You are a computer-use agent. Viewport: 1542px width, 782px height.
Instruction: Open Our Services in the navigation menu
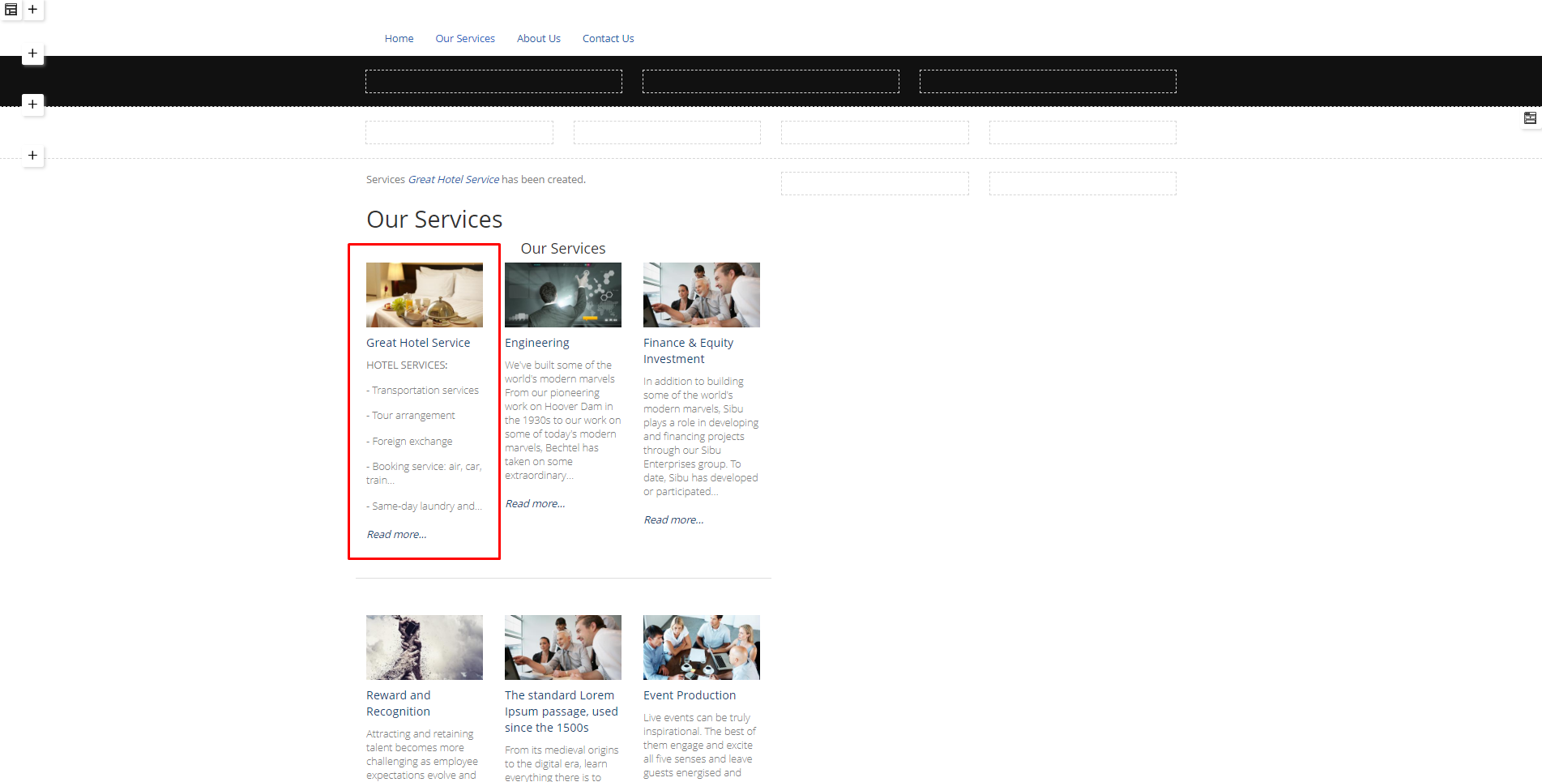465,39
